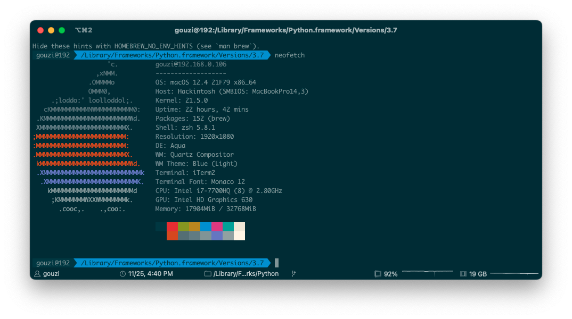Minimize the window using the yellow button
The height and width of the screenshot is (319, 572).
click(51, 30)
